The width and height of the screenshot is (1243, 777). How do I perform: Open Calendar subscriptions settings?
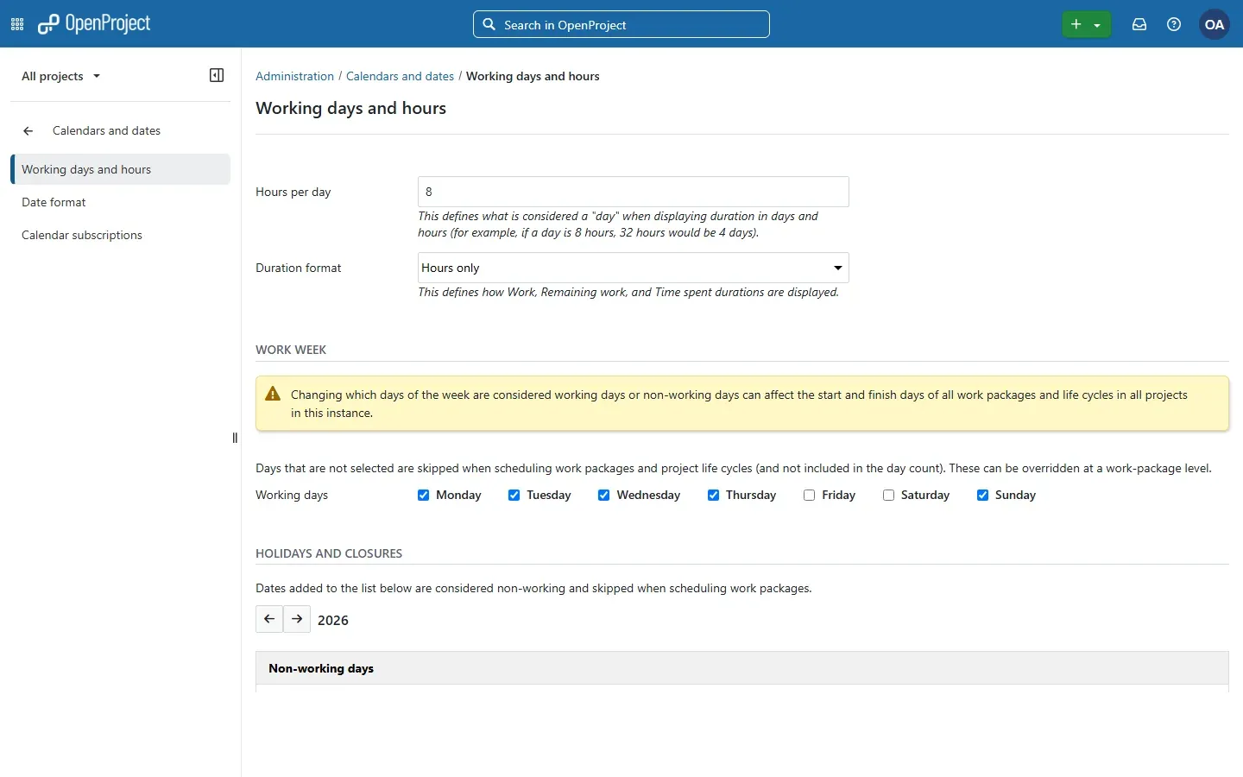82,235
